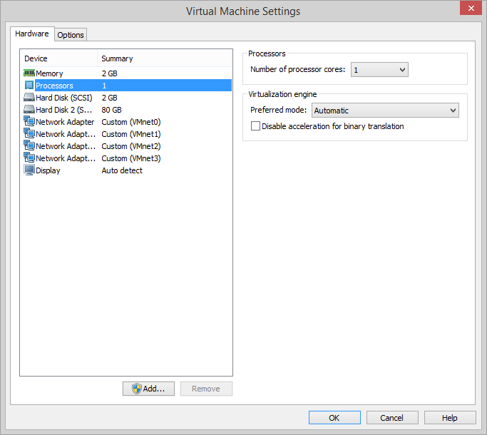Click the Custom (VMnet3) summary value

[131, 158]
